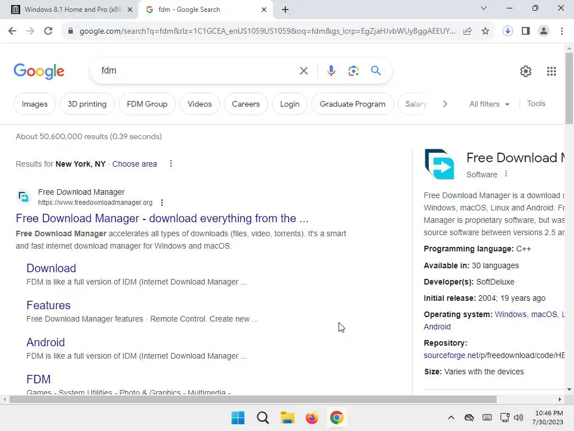This screenshot has width=574, height=431.
Task: Select the Graduate Program filter chip
Action: (x=353, y=104)
